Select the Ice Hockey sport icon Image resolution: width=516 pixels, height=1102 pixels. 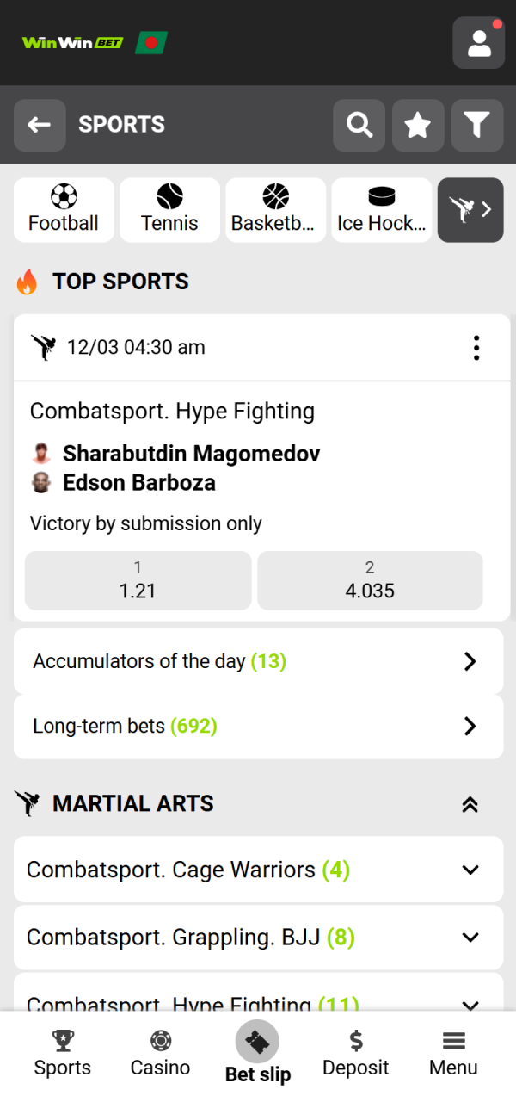381,209
